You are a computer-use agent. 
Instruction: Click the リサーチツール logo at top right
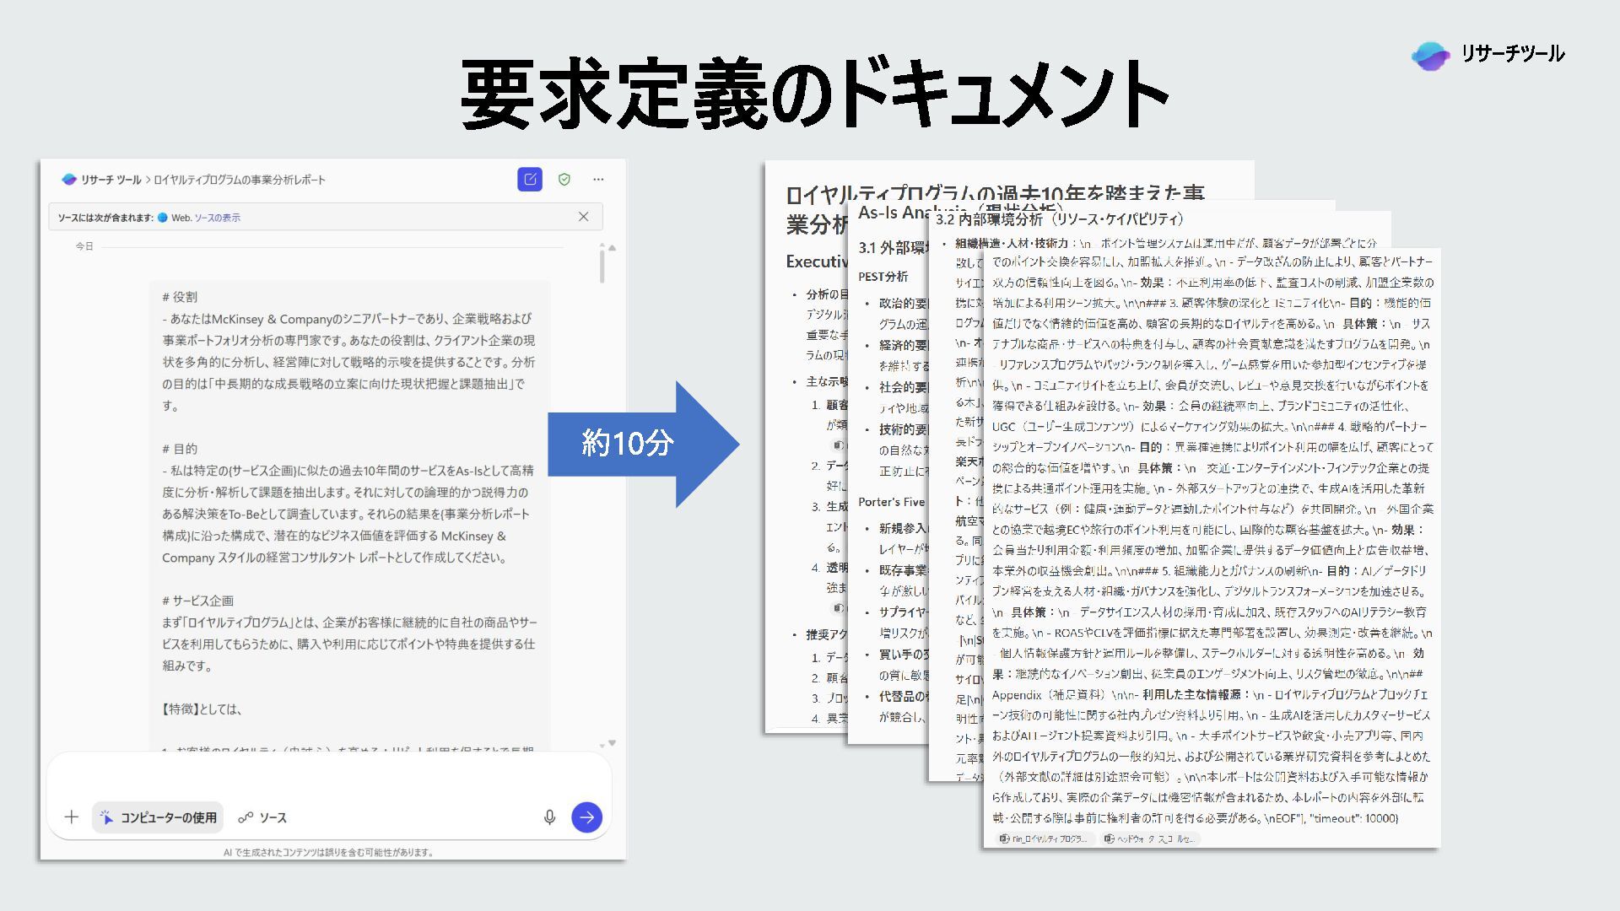coord(1488,55)
